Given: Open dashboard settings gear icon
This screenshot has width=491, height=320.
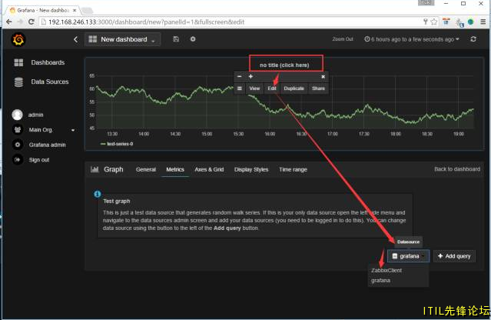Looking at the screenshot, I should click(x=193, y=39).
